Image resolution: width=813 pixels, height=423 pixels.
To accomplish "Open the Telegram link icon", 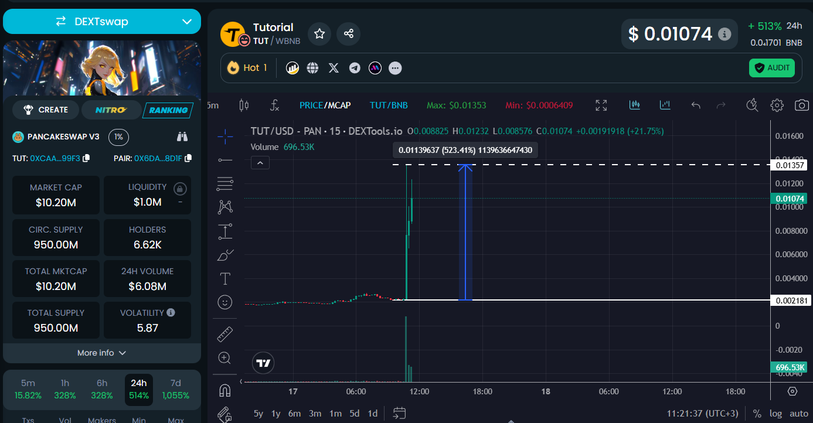I will 355,68.
